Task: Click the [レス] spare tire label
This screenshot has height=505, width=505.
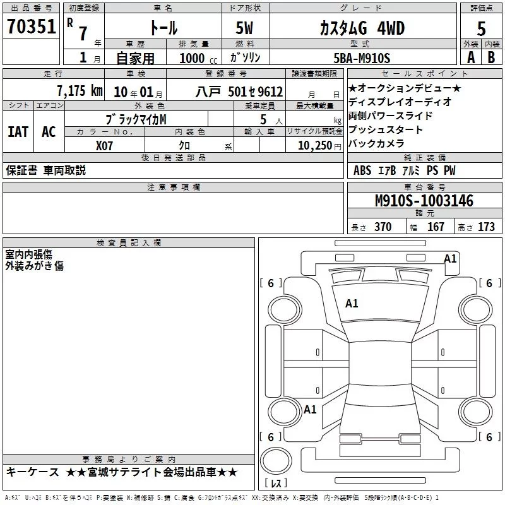Action: click(276, 483)
